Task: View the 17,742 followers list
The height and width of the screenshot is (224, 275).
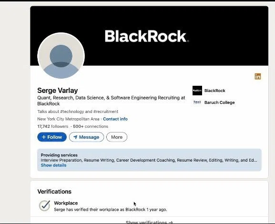Action: coord(53,126)
